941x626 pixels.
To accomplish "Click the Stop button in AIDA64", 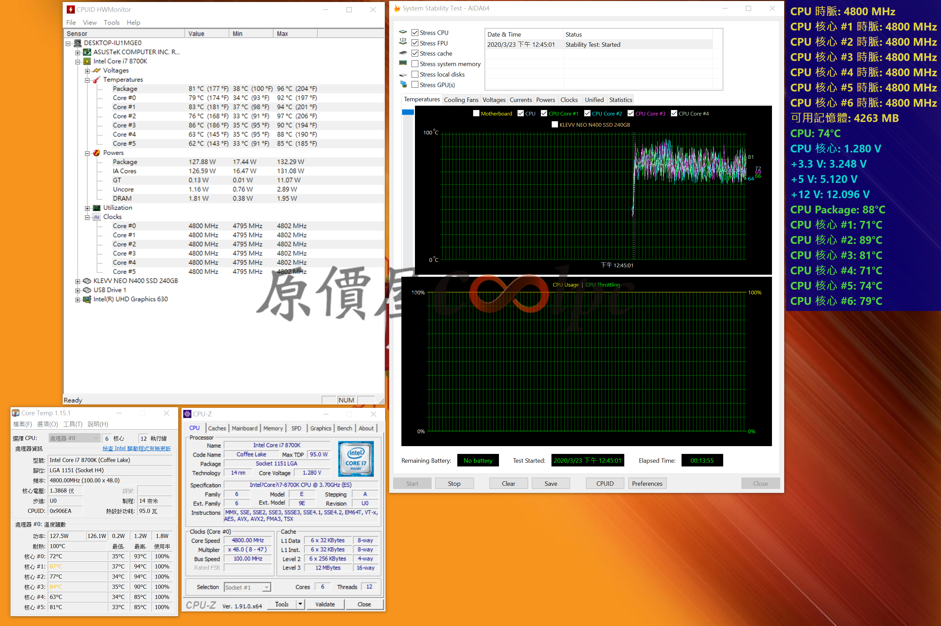I will (454, 483).
